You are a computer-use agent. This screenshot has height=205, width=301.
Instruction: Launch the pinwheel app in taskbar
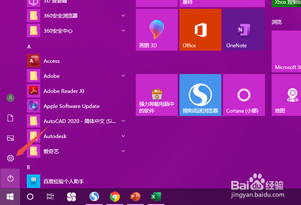point(71,197)
